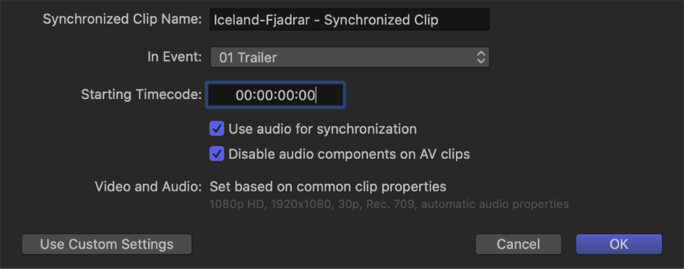
Task: Click the "Disable audio components on AV clips" label text
Action: coord(349,155)
